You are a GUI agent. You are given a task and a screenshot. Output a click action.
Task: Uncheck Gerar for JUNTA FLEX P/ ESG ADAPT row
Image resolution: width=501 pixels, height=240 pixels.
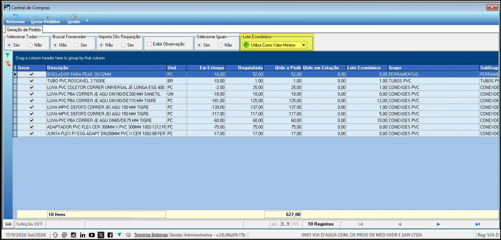pyautogui.click(x=32, y=134)
